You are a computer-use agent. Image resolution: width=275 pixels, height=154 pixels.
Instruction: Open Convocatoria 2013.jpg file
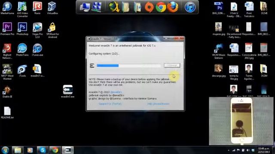pyautogui.click(x=249, y=51)
